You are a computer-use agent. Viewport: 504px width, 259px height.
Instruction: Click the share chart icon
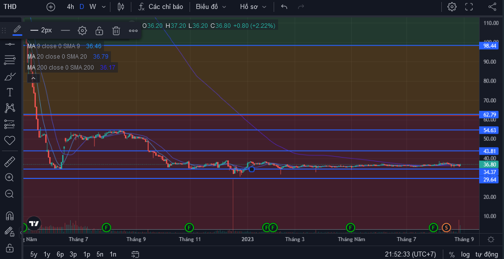pyautogui.click(x=492, y=7)
